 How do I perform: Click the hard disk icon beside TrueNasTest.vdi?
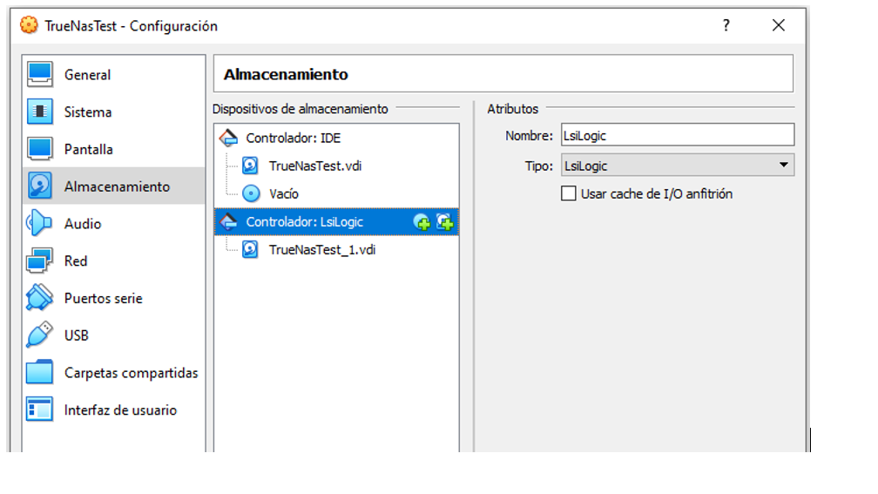pos(250,166)
